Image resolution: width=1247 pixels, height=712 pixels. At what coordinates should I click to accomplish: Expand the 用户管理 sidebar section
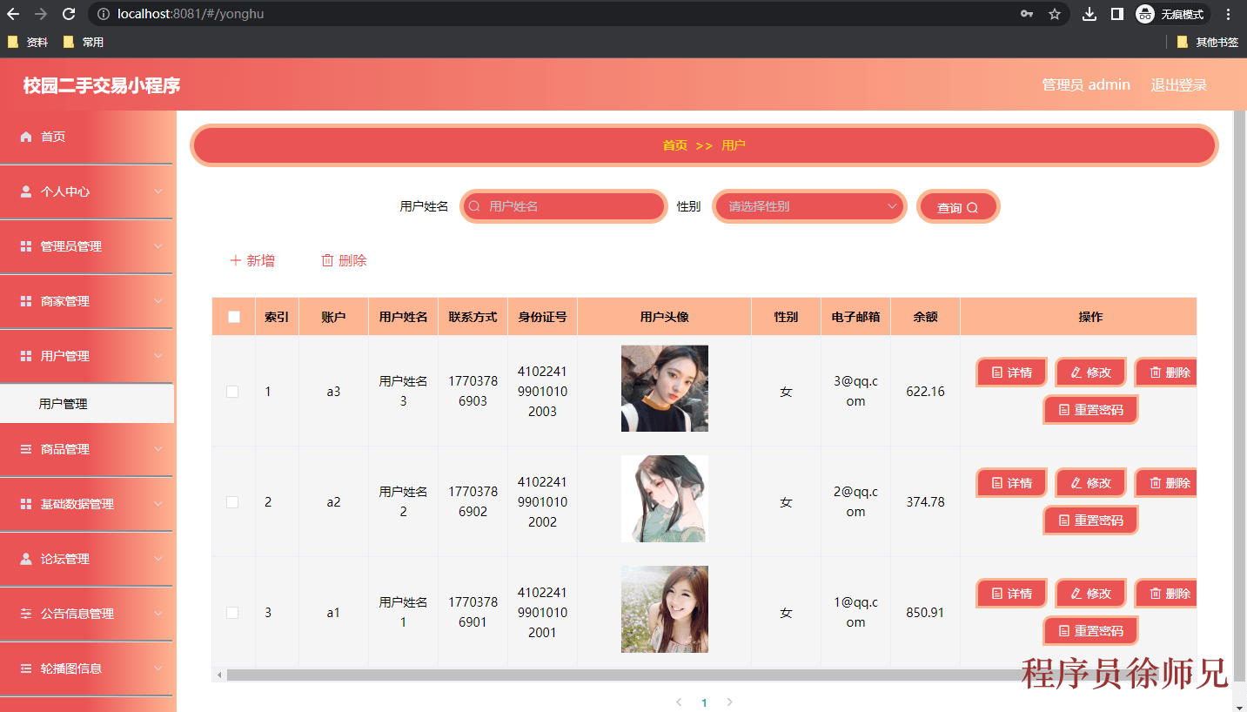[87, 356]
